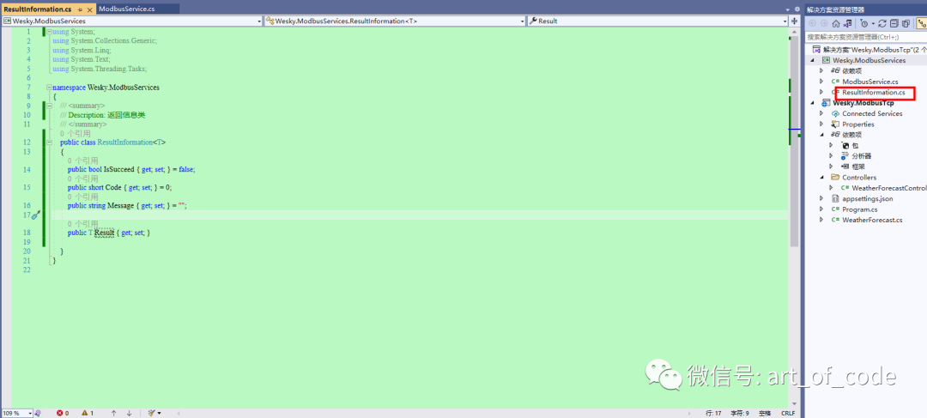Screen dimensions: 927x418
Task: Toggle the highlighted active-item tracking icon
Action: point(921,24)
